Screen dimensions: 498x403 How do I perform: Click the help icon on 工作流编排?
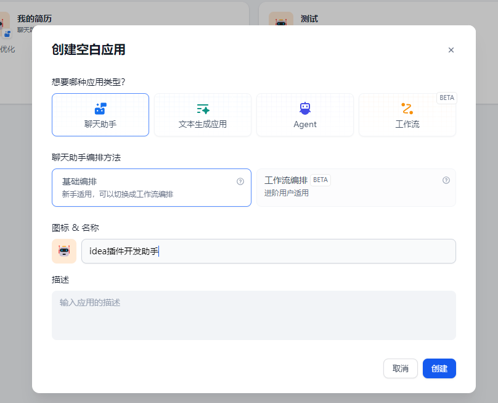click(446, 180)
